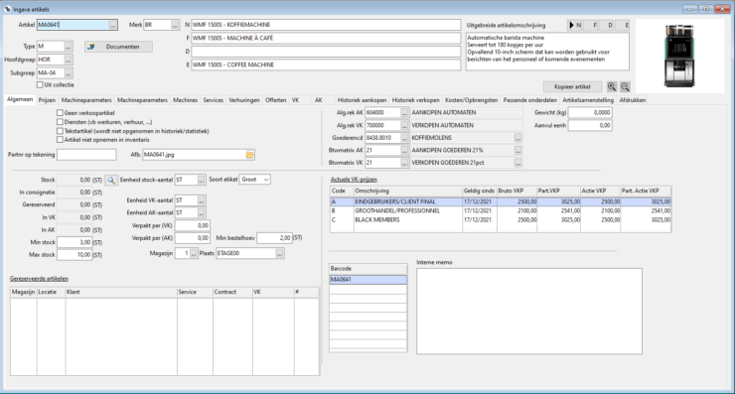Image resolution: width=735 pixels, height=394 pixels.
Task: Click the Max stock input field
Action: 74,255
